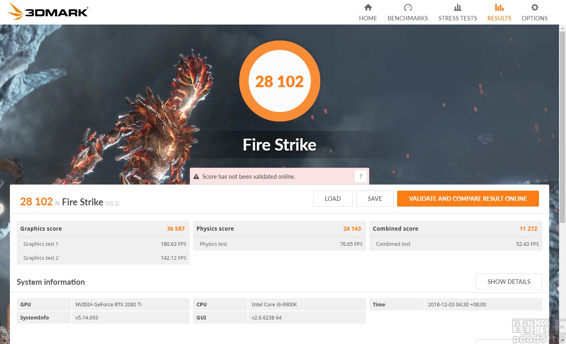Viewport: 566px width, 344px height.
Task: Click the 180.63 FPS value
Action: [x=173, y=244]
